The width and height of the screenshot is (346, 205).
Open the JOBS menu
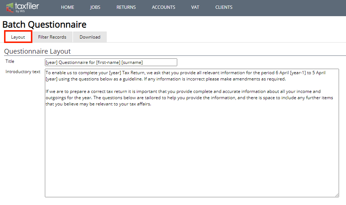tap(95, 7)
